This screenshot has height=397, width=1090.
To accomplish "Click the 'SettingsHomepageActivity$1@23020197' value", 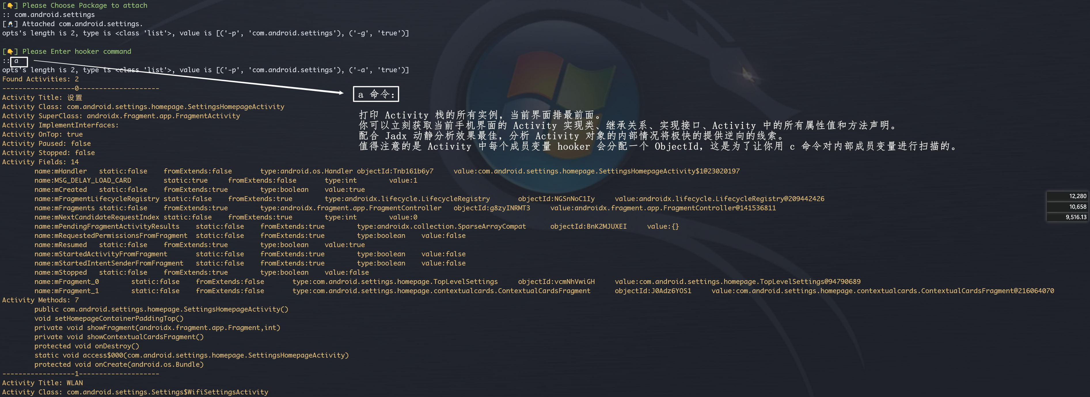I will click(x=597, y=171).
